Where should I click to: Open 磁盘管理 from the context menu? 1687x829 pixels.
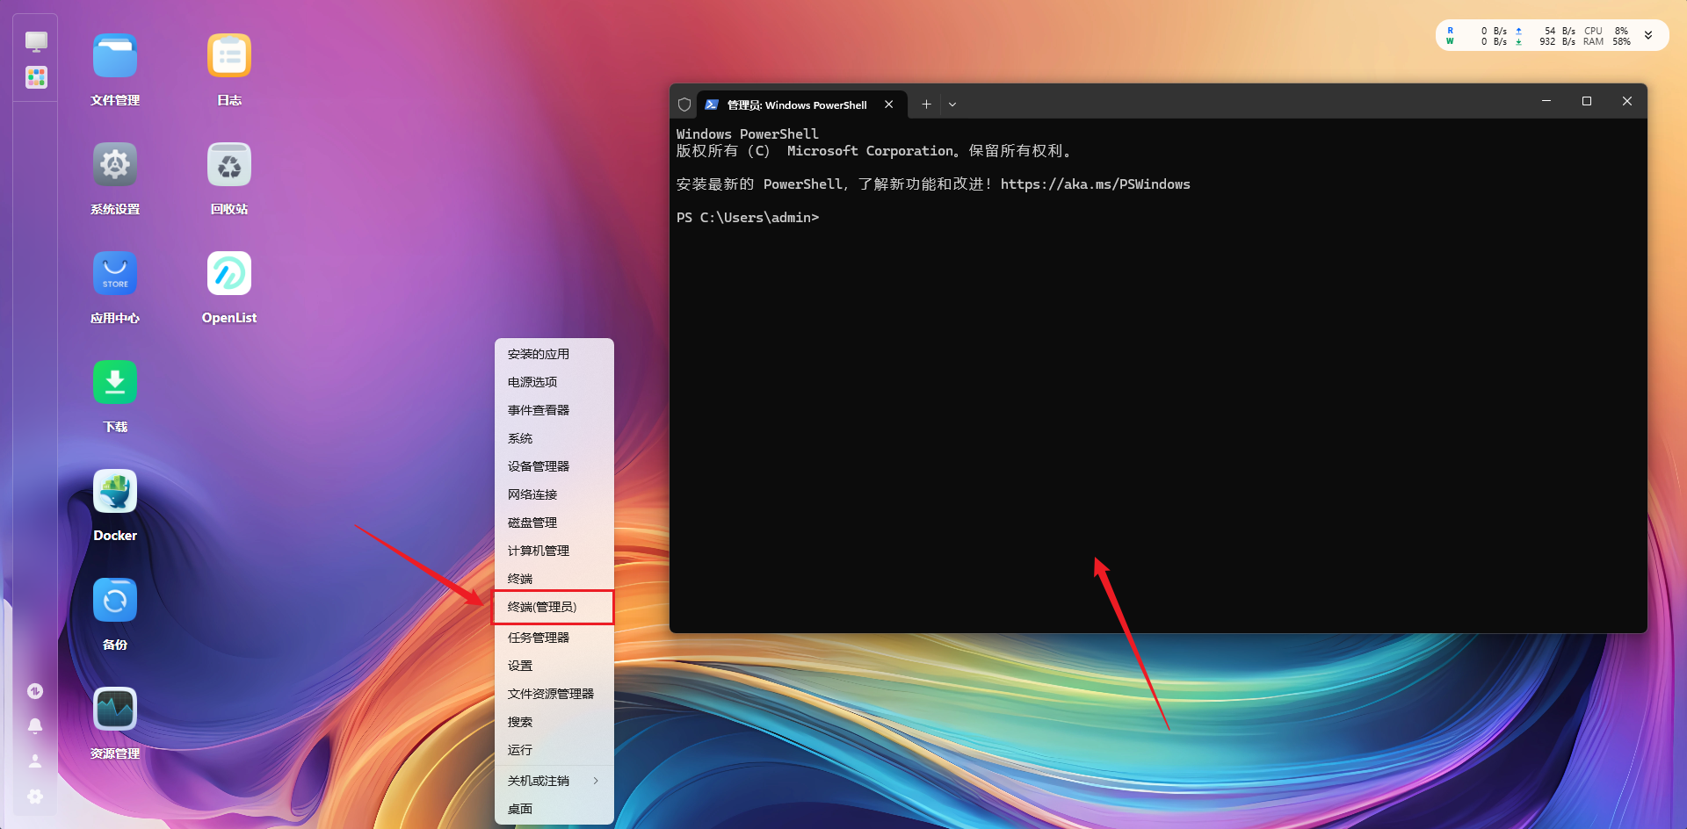coord(554,523)
